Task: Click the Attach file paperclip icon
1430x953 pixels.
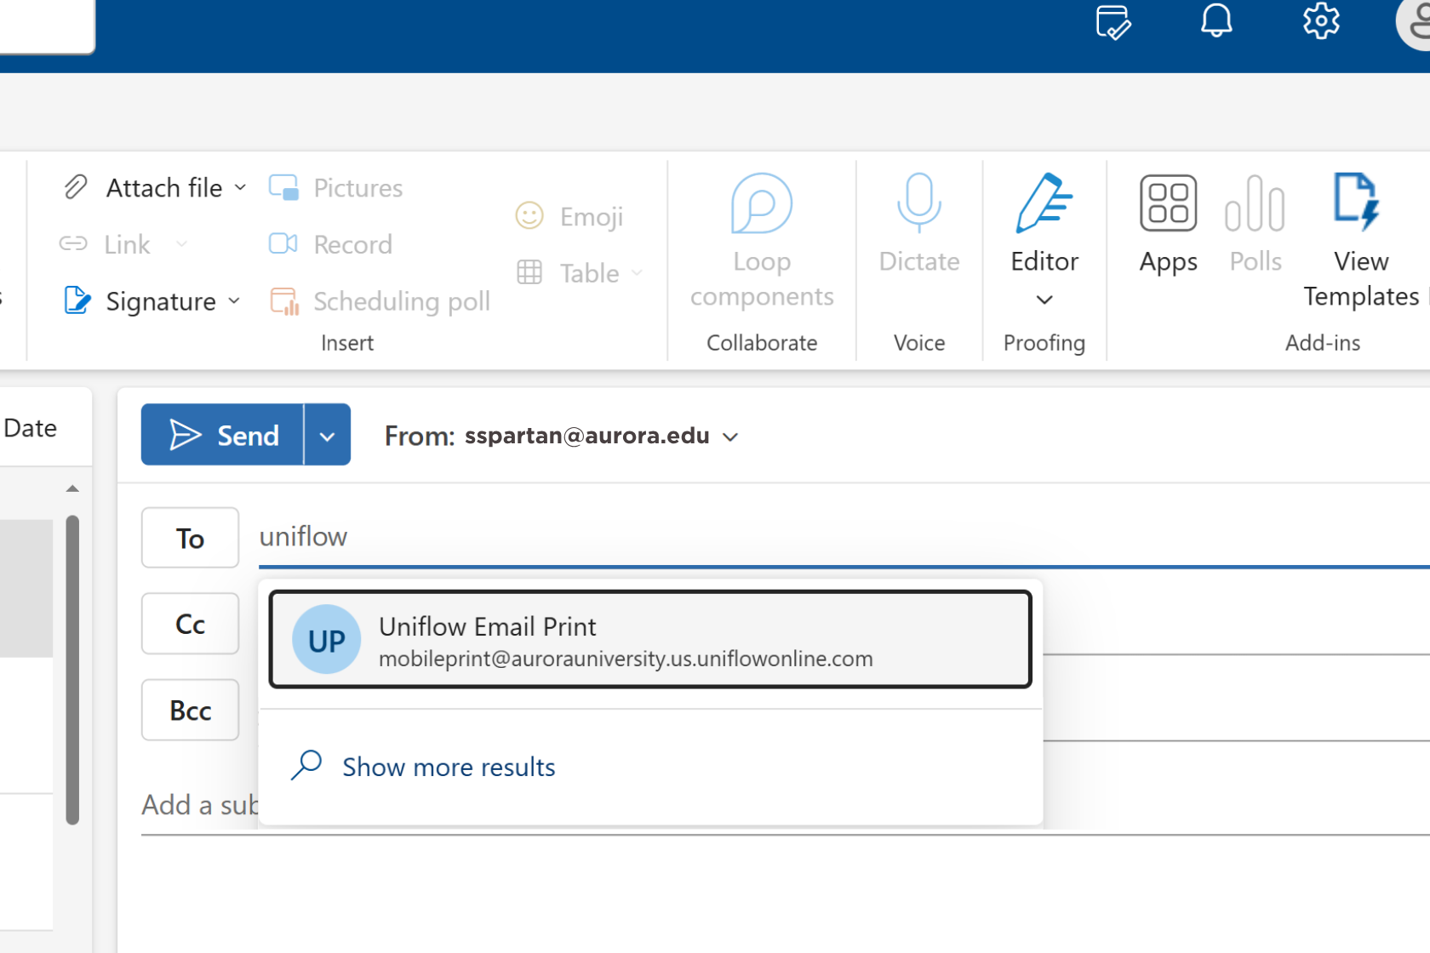Action: 76,187
